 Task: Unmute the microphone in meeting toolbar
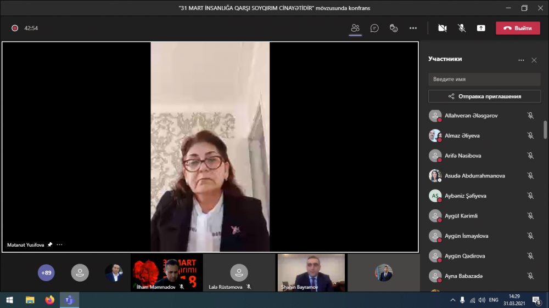point(462,28)
